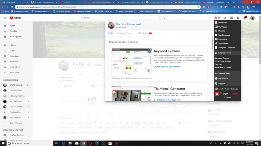This screenshot has height=146, width=261.
Task: Go to YouTube Home in sidebar
Action: point(12,26)
